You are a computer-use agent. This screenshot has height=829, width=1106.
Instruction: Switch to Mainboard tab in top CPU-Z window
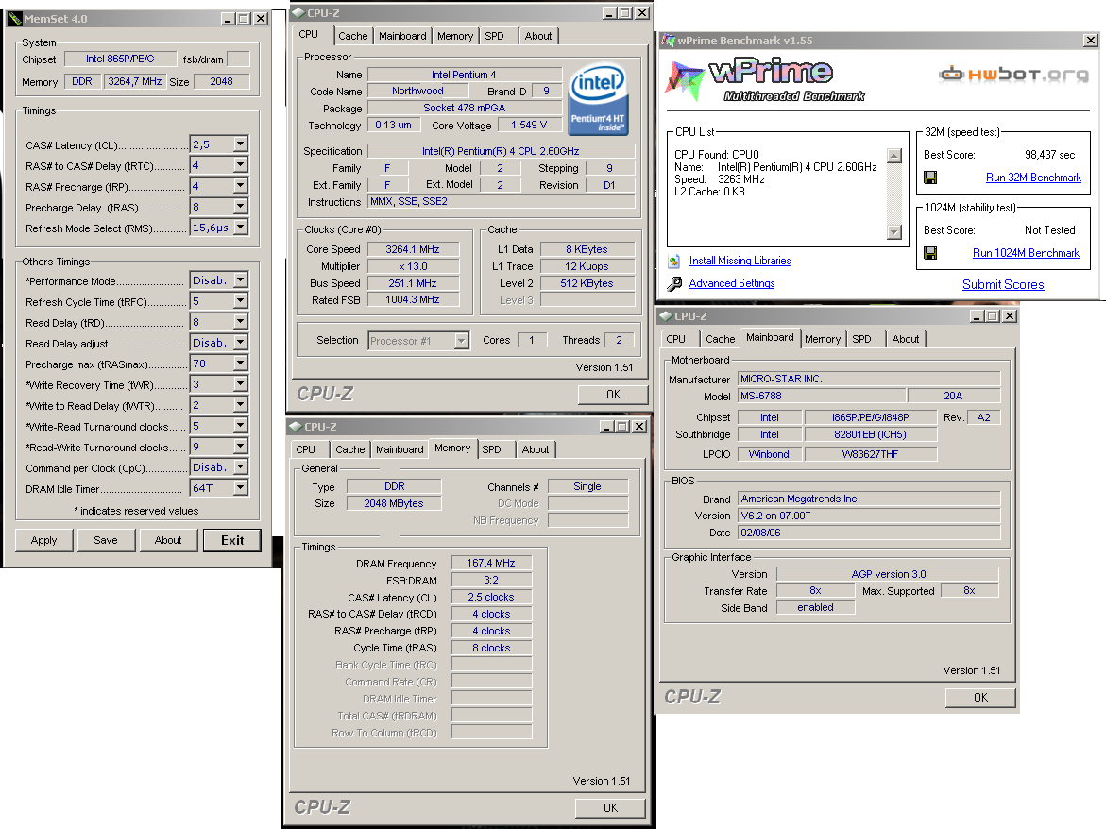[x=402, y=36]
